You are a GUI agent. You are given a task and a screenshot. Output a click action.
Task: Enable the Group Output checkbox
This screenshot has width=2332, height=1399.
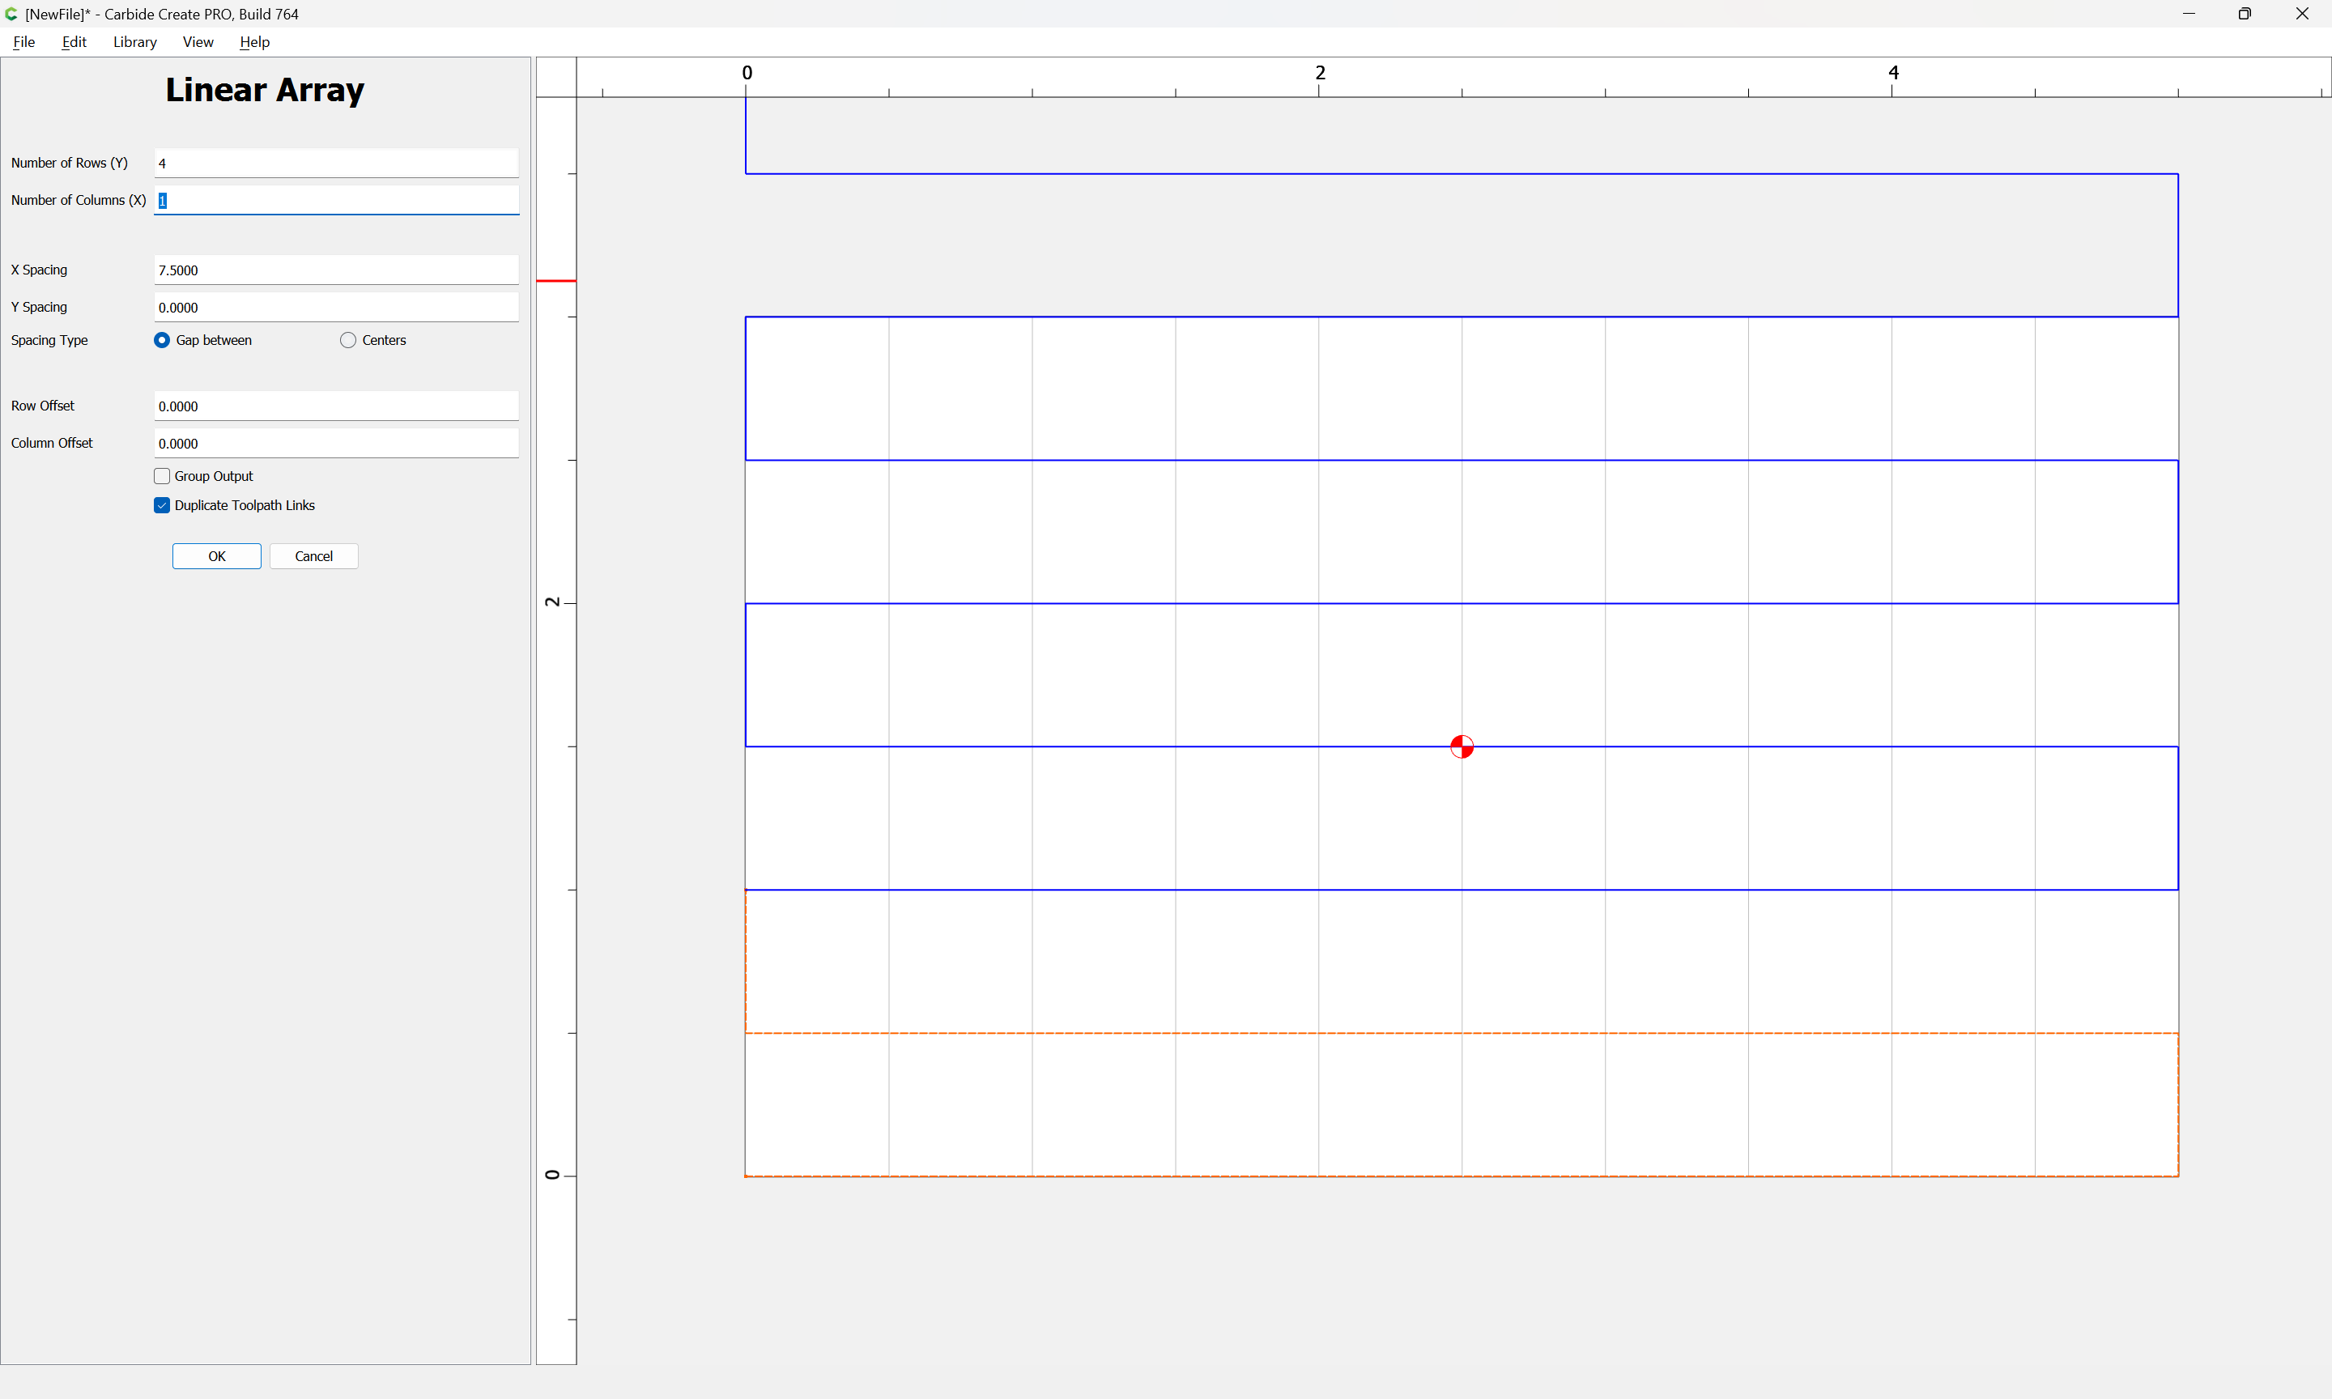pos(162,476)
